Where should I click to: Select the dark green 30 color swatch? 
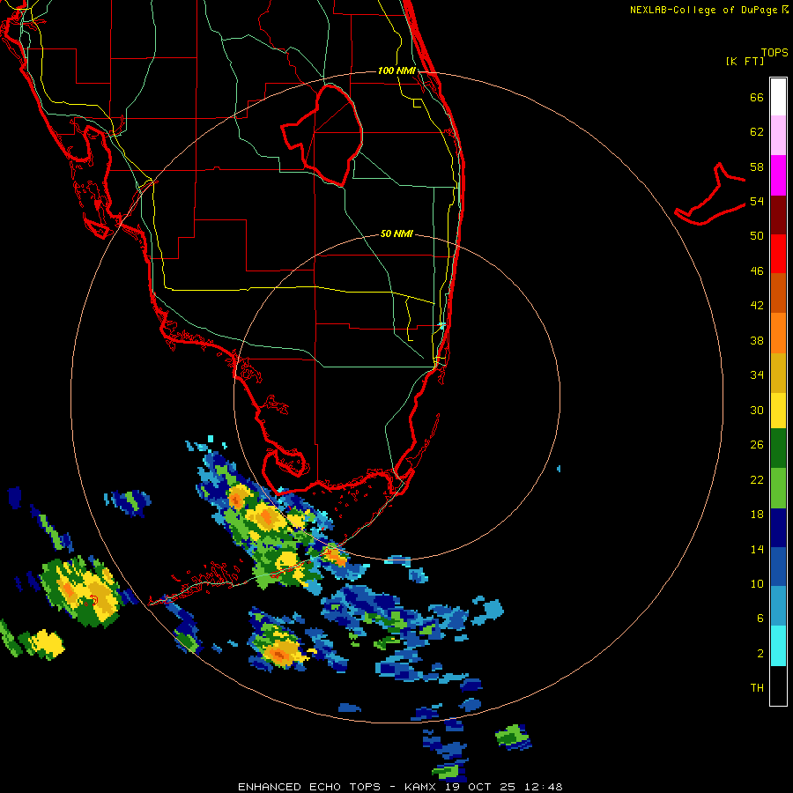(778, 448)
